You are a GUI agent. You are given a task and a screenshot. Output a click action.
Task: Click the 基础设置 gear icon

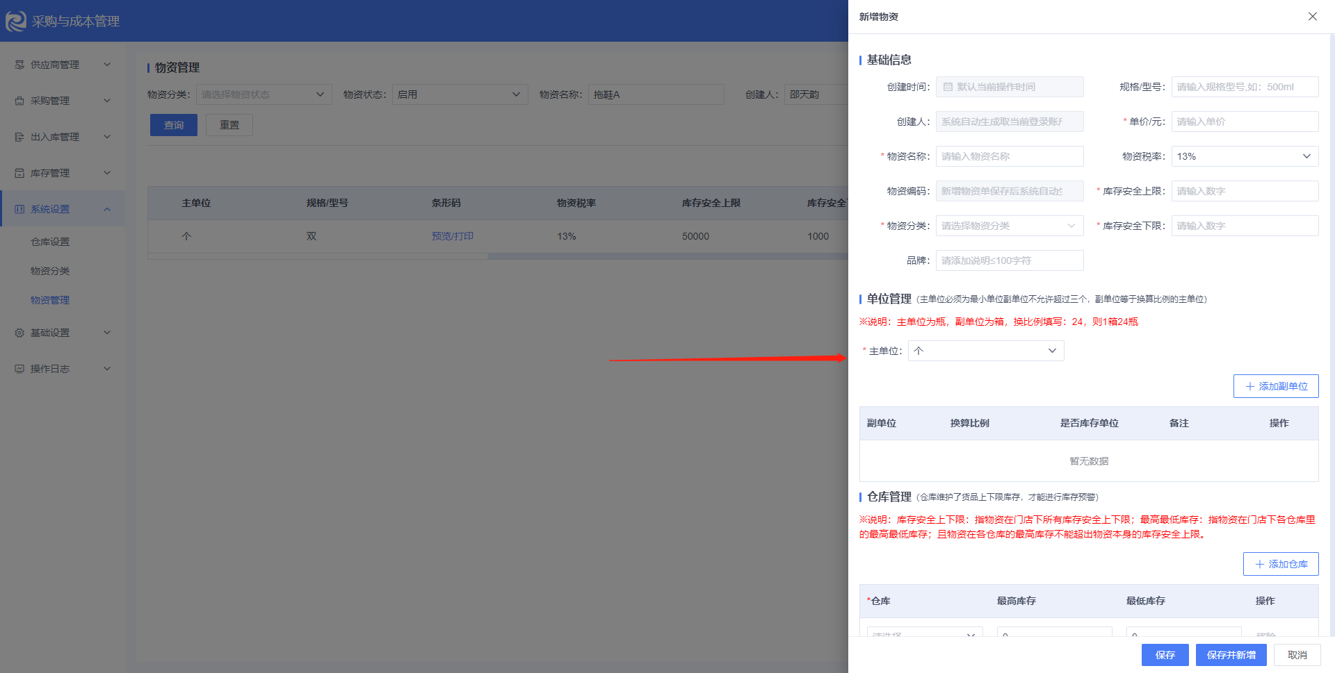click(x=19, y=333)
